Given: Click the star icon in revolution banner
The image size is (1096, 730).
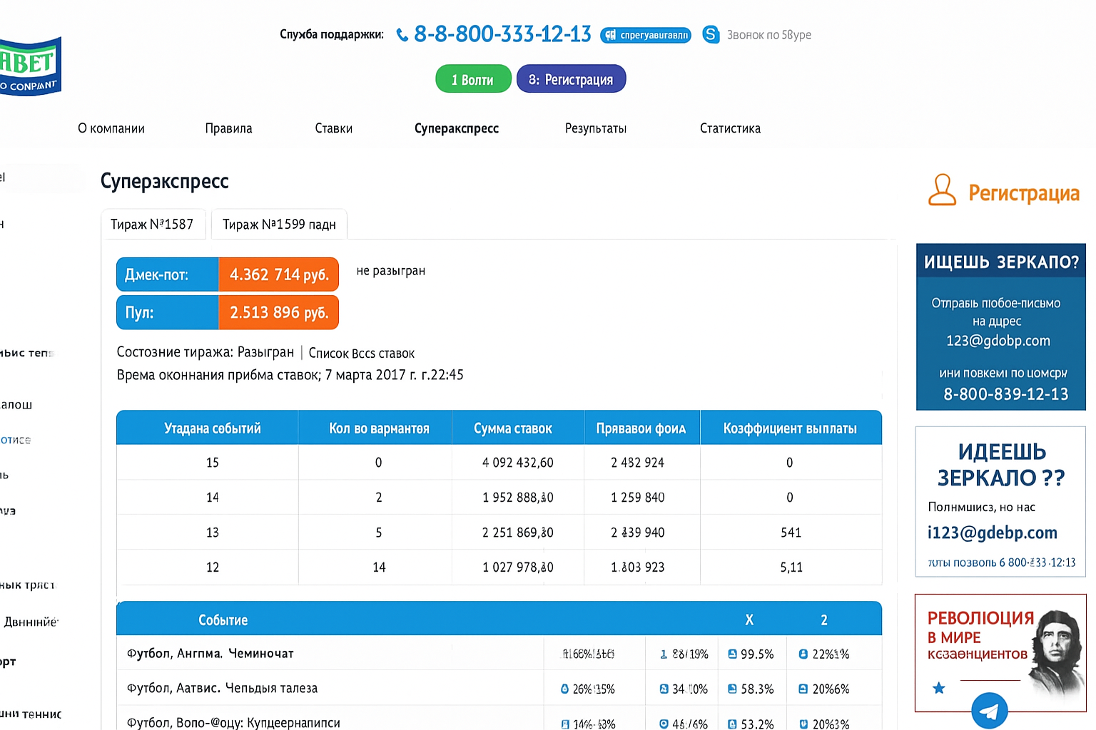Looking at the screenshot, I should tap(939, 688).
